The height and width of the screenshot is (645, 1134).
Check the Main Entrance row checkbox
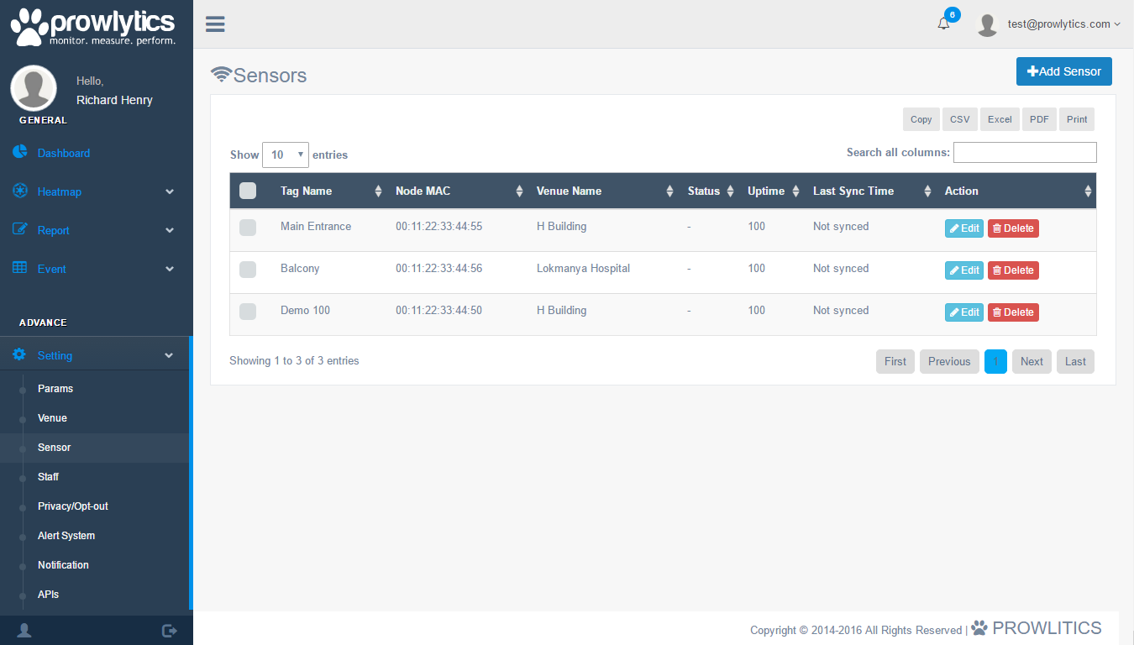pyautogui.click(x=248, y=228)
